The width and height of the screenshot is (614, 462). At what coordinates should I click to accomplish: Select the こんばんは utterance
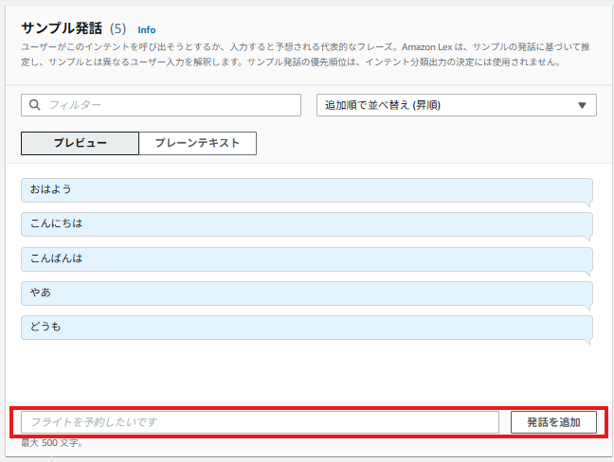(307, 259)
